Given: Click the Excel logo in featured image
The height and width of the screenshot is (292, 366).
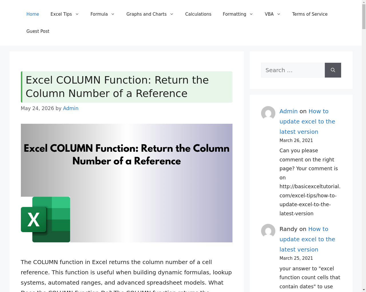Looking at the screenshot, I should (45, 220).
